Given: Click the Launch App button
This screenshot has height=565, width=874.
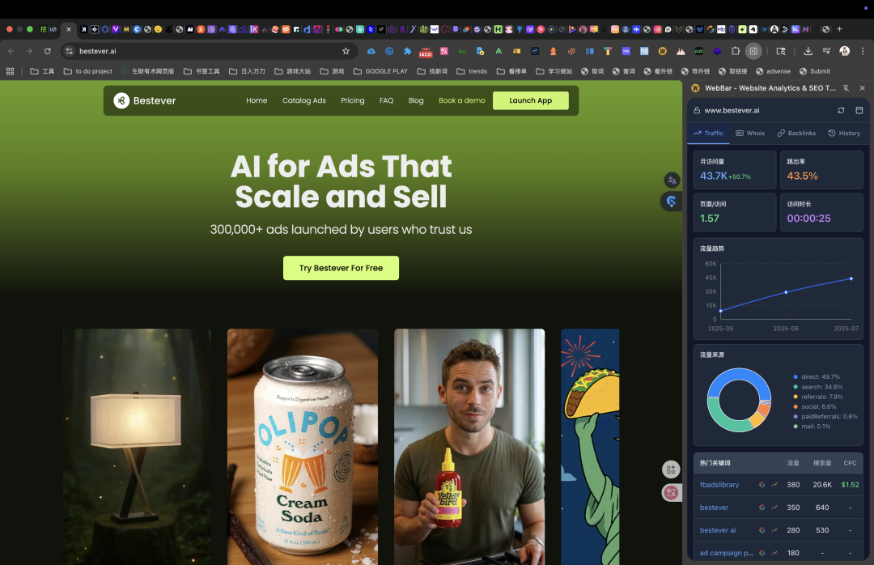Looking at the screenshot, I should click(x=531, y=100).
